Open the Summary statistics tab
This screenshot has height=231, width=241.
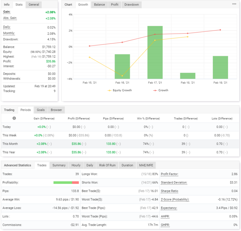coord(59,165)
